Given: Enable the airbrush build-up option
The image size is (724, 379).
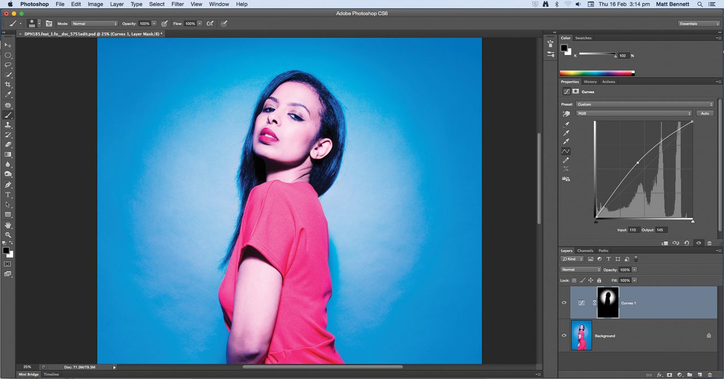Looking at the screenshot, I should click(x=210, y=24).
